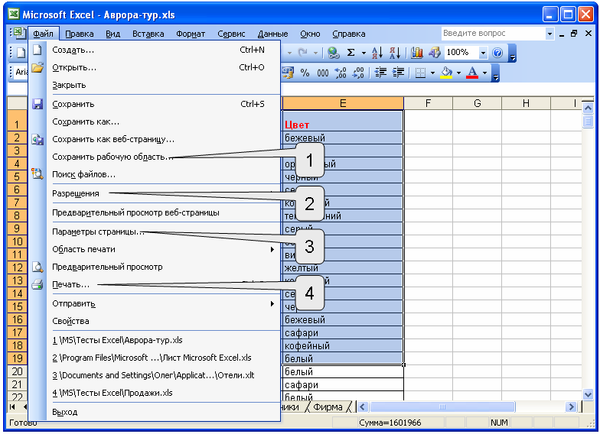Screen dimensions: 600x434
Task: Click the Введите вопрос help field
Action: click(493, 34)
